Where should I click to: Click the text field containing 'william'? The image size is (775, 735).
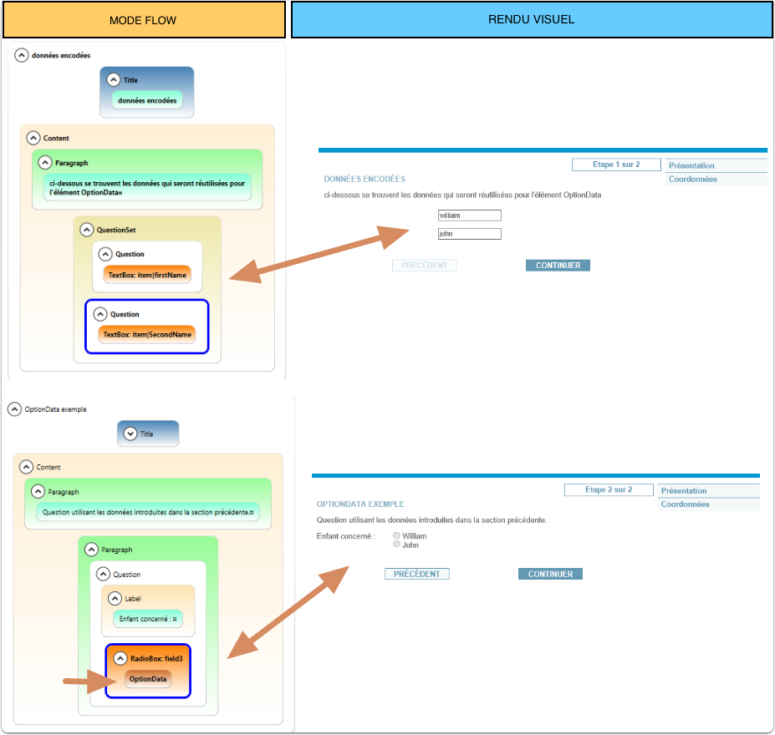(x=469, y=215)
